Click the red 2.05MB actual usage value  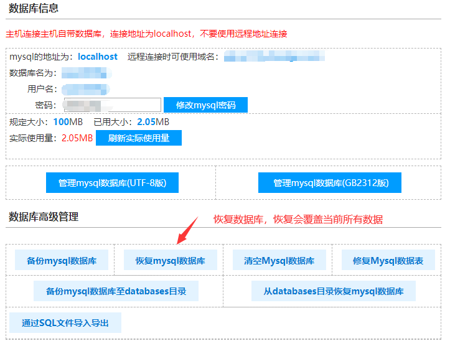pyautogui.click(x=77, y=138)
